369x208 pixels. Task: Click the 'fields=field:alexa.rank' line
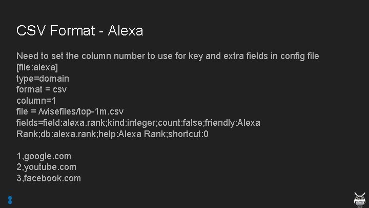click(x=138, y=123)
